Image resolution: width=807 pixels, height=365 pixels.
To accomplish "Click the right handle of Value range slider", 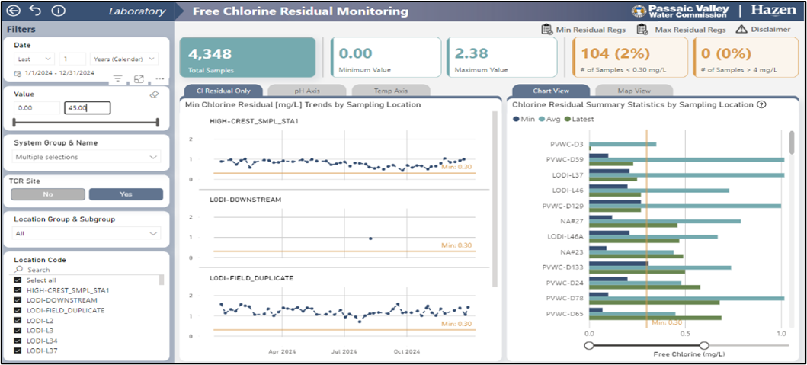I will [x=158, y=122].
